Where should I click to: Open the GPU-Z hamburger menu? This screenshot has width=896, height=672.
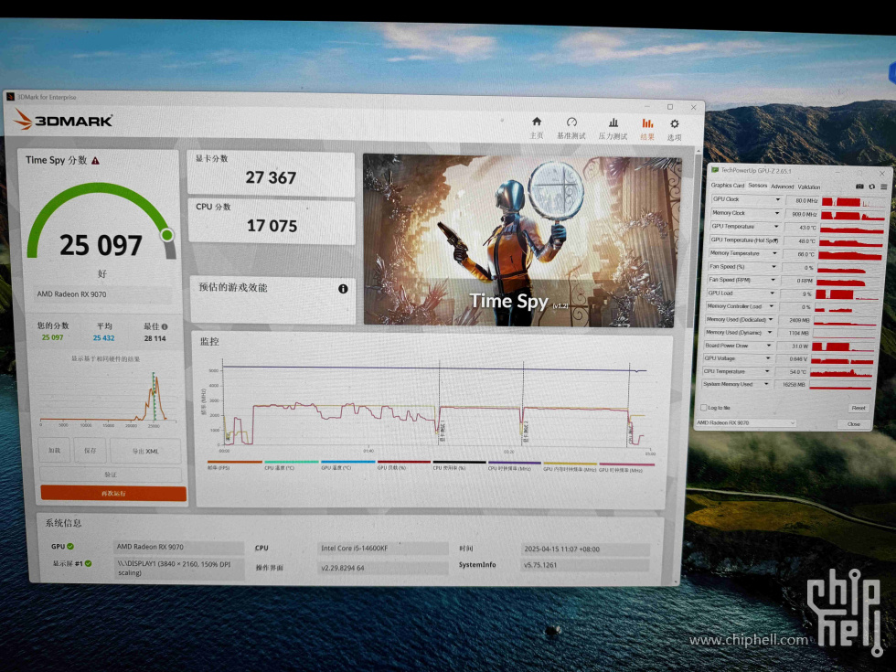tap(883, 187)
